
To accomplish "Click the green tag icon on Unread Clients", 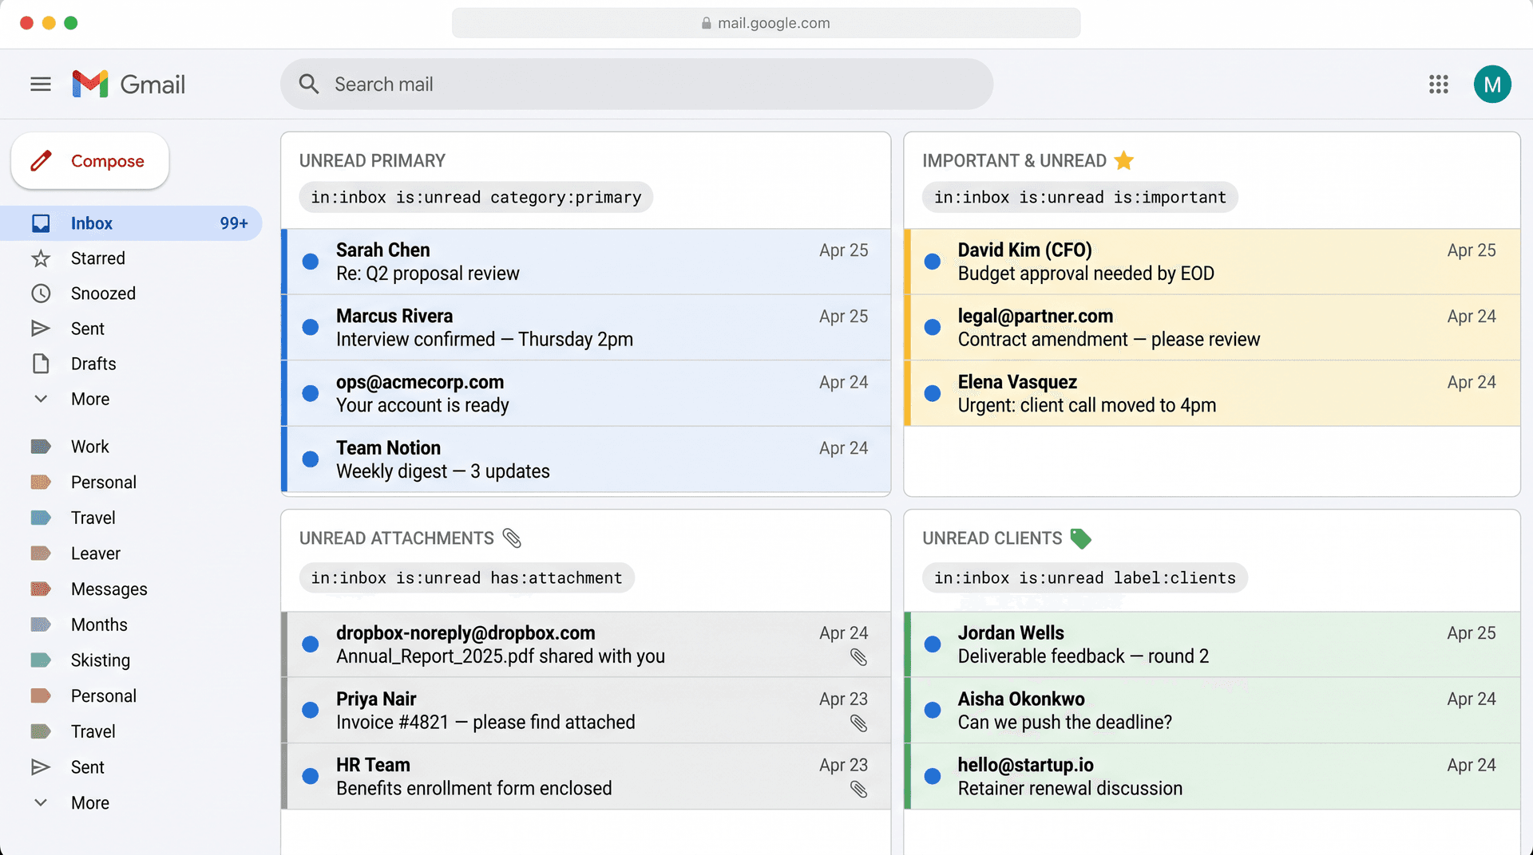I will [x=1082, y=539].
